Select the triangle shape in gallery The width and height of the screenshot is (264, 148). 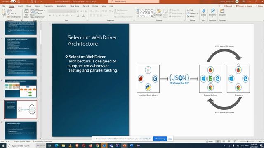point(138,13)
